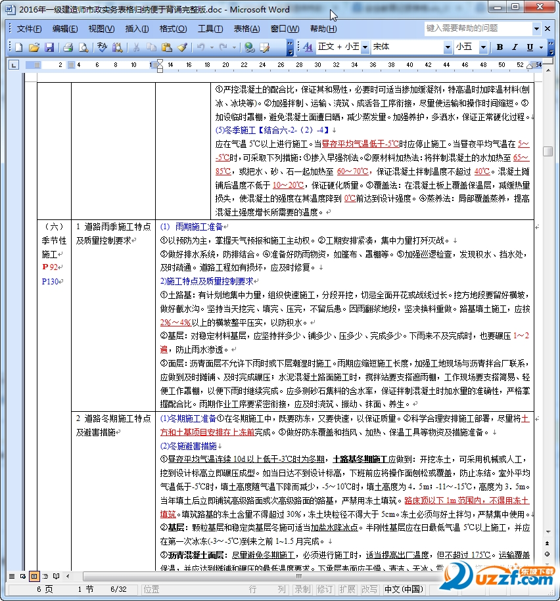
Task: Save the document with the floppy icon
Action: pos(49,47)
